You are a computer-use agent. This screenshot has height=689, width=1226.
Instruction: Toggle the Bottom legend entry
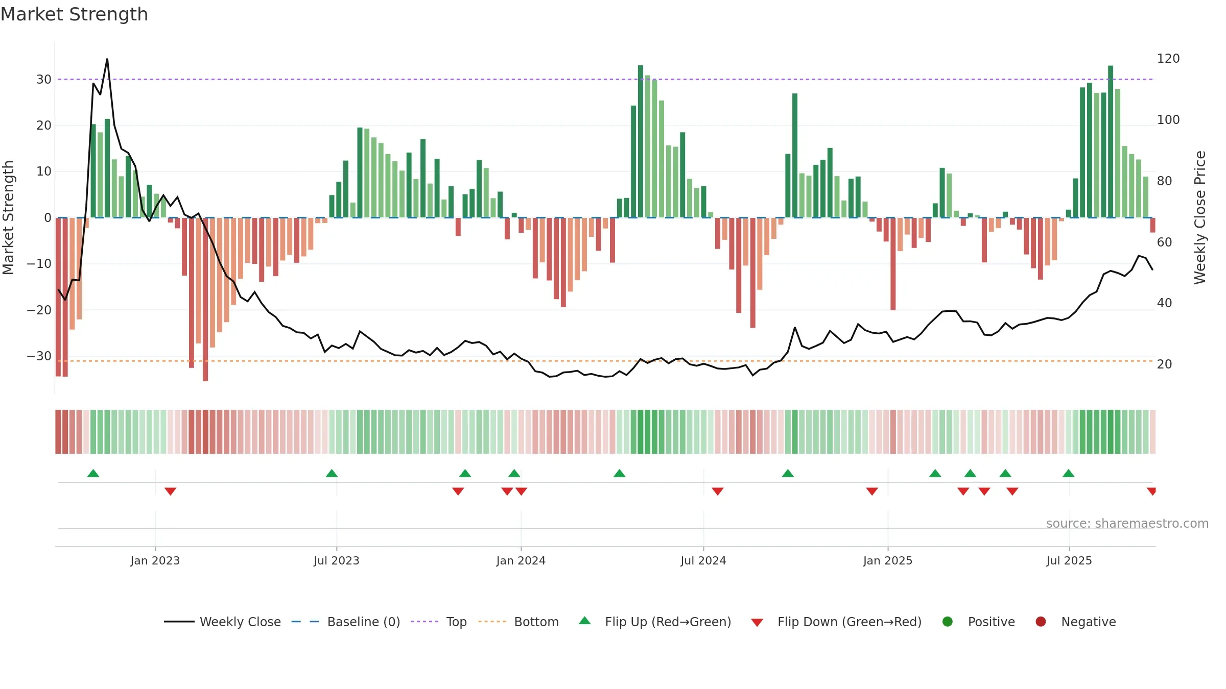(x=518, y=622)
